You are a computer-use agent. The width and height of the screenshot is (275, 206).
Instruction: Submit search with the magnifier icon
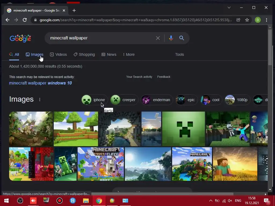tap(182, 38)
